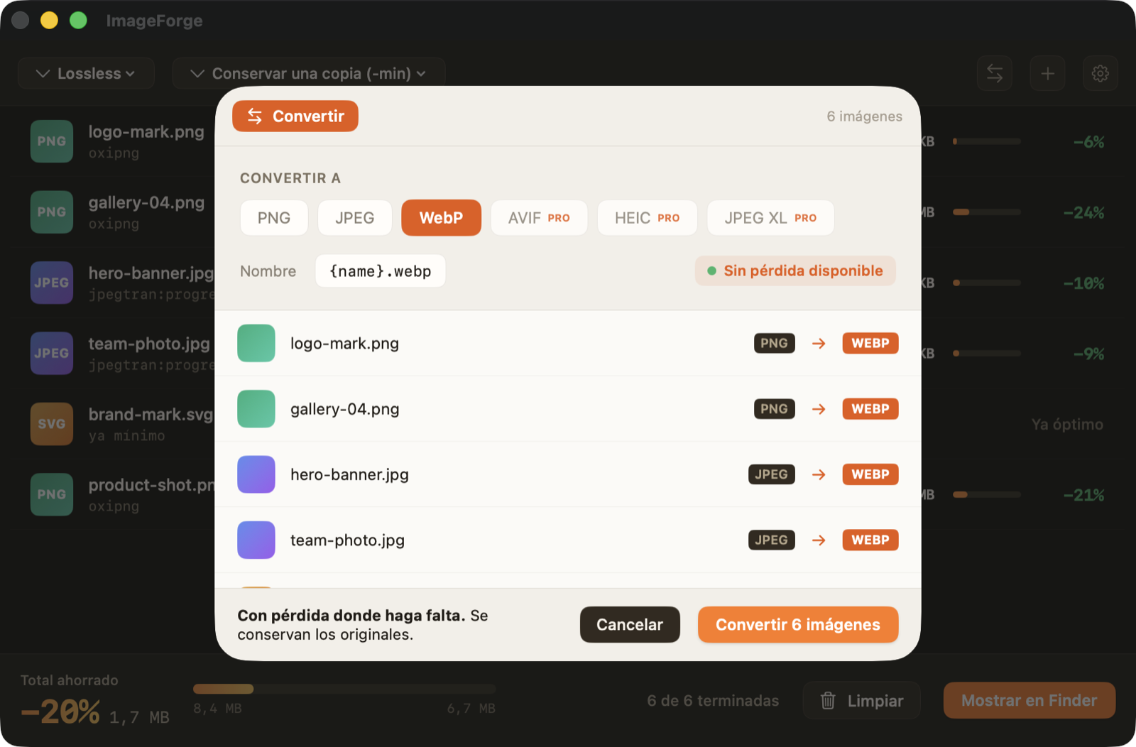Screen dimensions: 1136x747
Task: Click the WEBP target badge for logo-mark.png
Action: pyautogui.click(x=870, y=343)
